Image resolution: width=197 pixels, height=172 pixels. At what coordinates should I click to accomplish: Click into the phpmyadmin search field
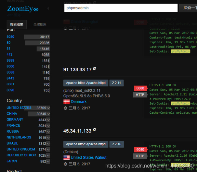click(121, 8)
